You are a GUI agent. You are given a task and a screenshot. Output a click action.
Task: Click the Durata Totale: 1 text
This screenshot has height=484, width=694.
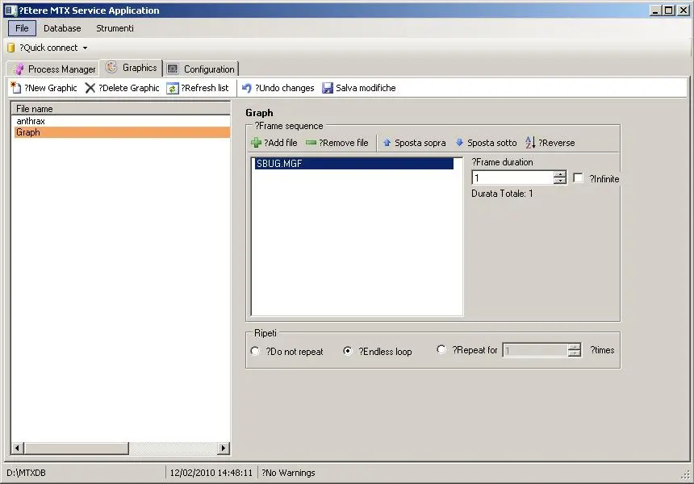point(502,194)
